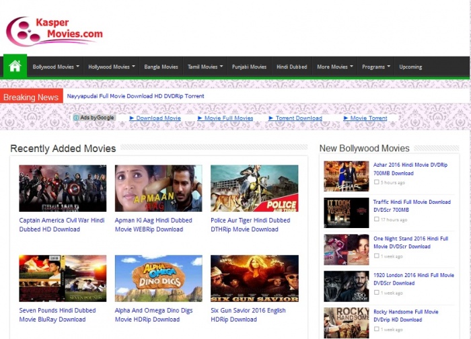This screenshot has width=471, height=339.
Task: Click the Torrent Download ad link
Action: tap(299, 118)
